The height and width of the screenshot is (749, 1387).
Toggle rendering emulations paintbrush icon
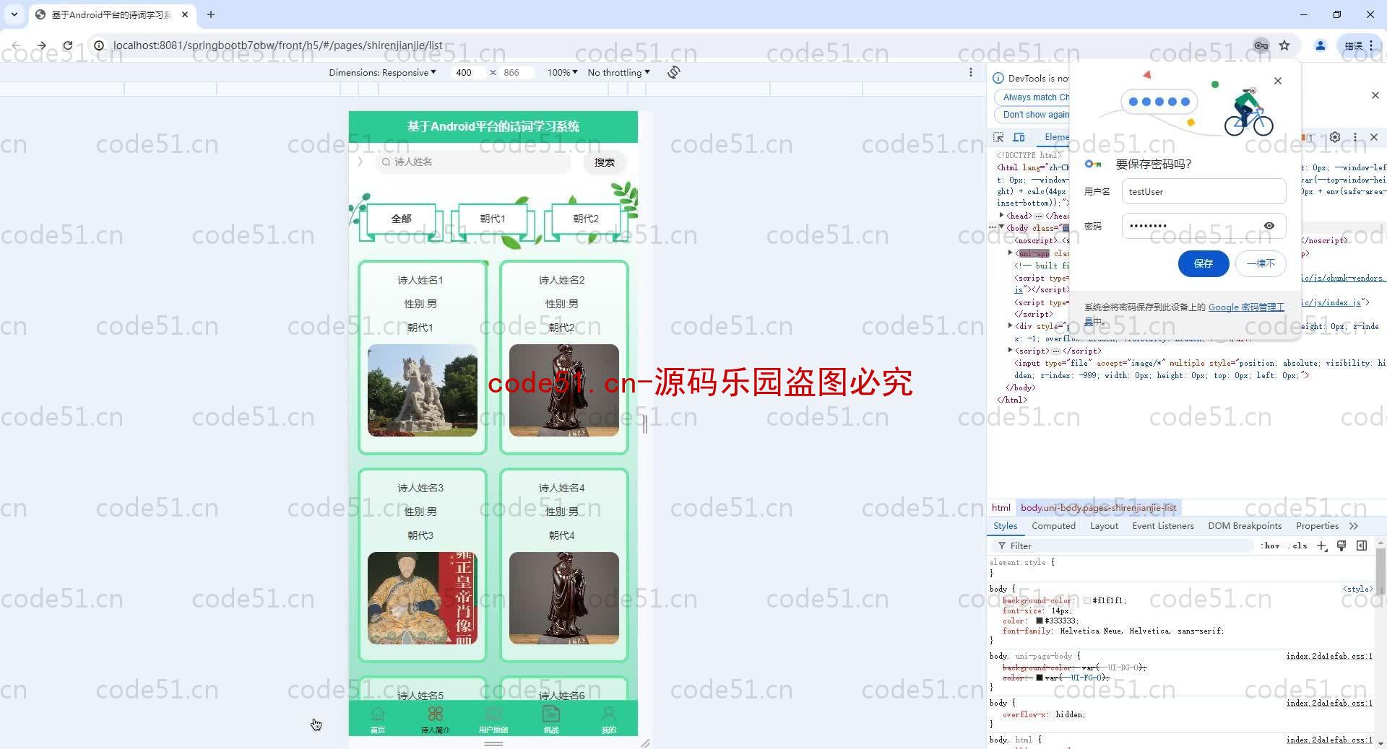click(x=1341, y=546)
